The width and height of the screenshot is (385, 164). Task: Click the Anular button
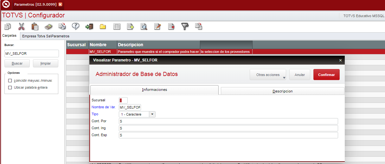pyautogui.click(x=300, y=75)
